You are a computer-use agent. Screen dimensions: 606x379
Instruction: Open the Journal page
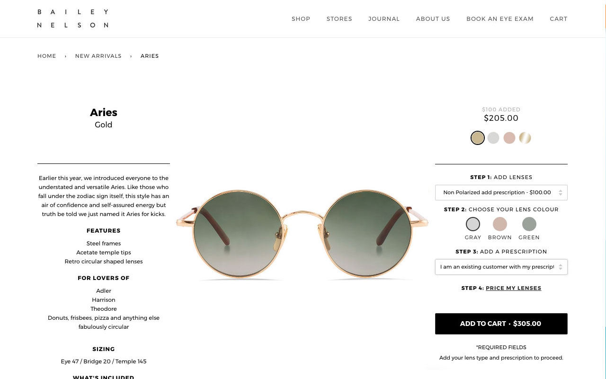384,19
